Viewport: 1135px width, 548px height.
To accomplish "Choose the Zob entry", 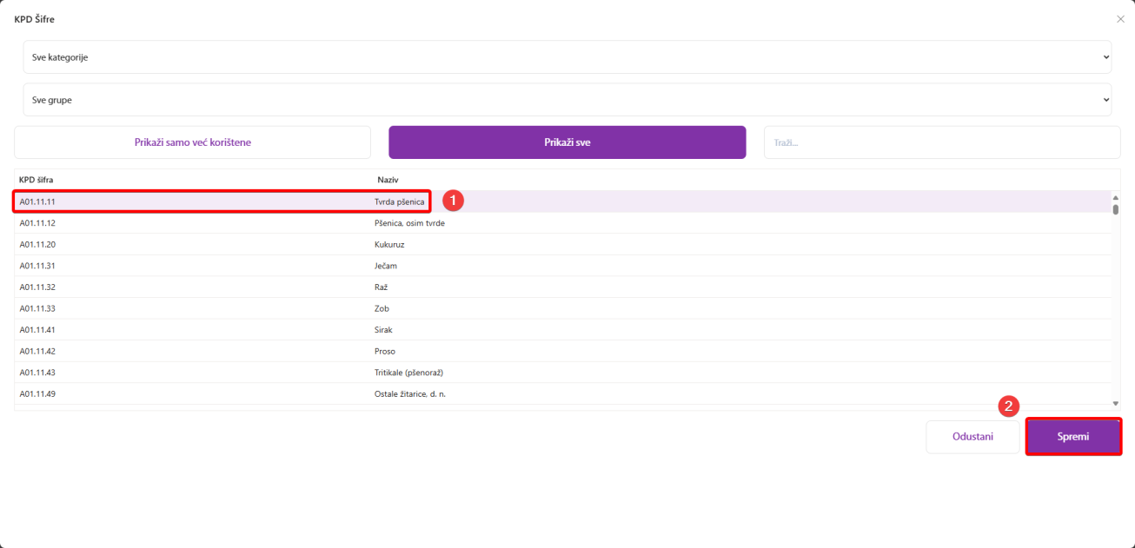I will point(382,308).
